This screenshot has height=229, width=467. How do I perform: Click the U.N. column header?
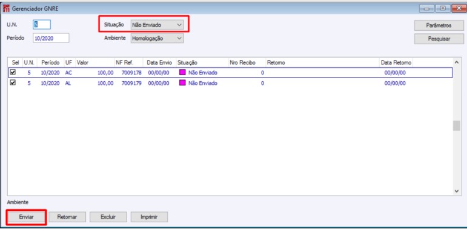[29, 63]
